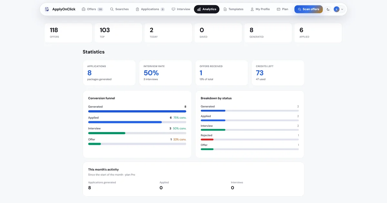Open the 6 Applied summary card
This screenshot has width=387, height=203.
[318, 33]
